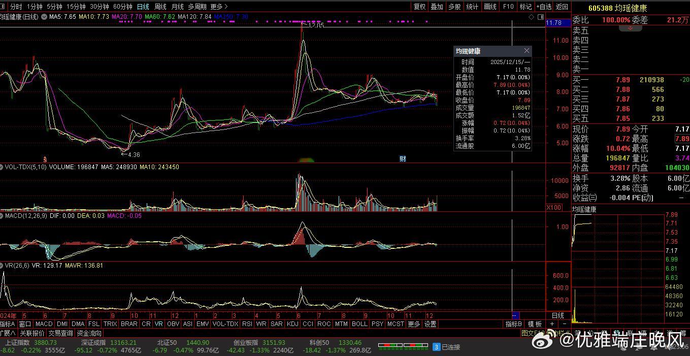Click the minus icon beside 模板
690x356 pixels.
pos(564,324)
